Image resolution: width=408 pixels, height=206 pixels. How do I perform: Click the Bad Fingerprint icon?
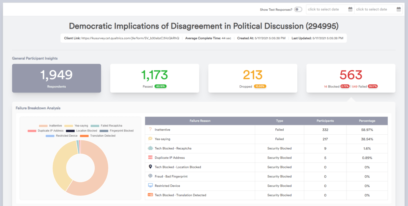pos(150,176)
